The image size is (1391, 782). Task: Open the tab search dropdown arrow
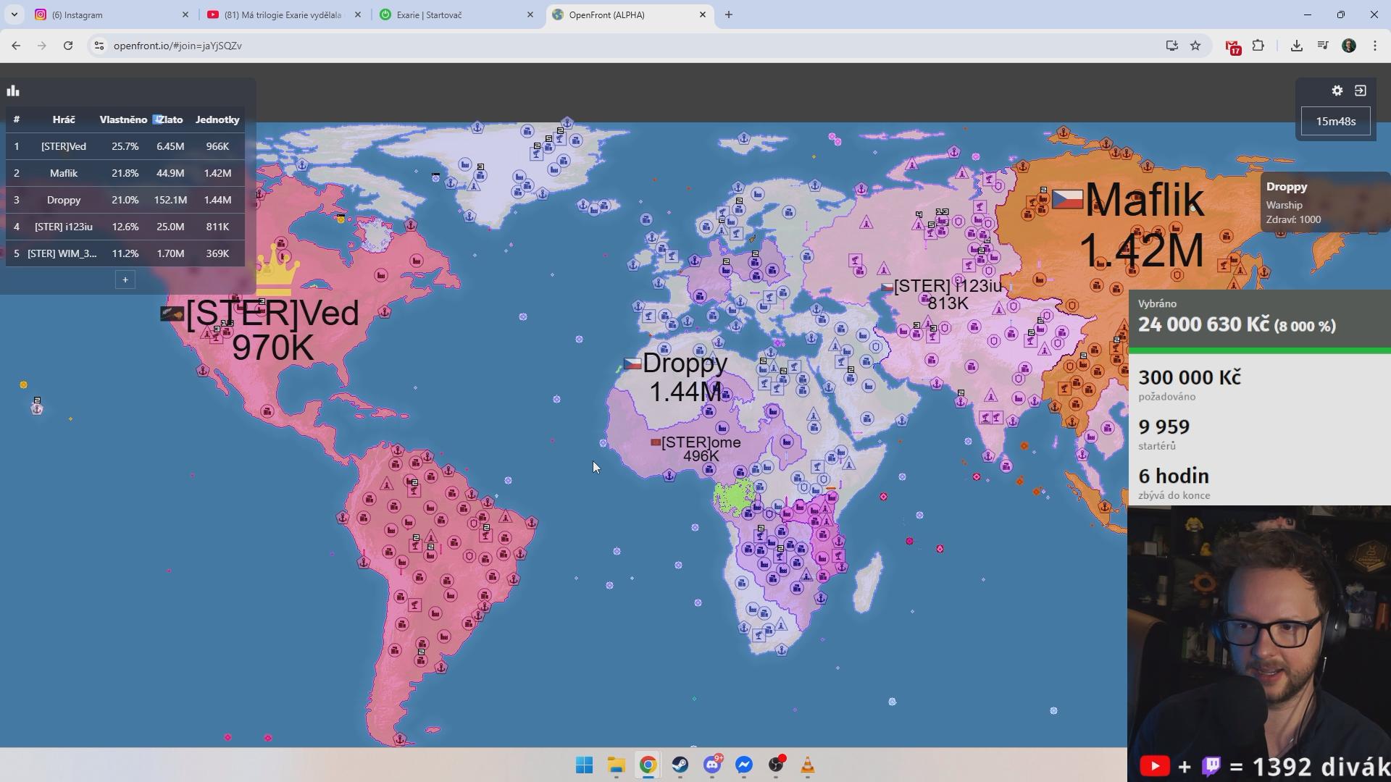click(x=14, y=14)
